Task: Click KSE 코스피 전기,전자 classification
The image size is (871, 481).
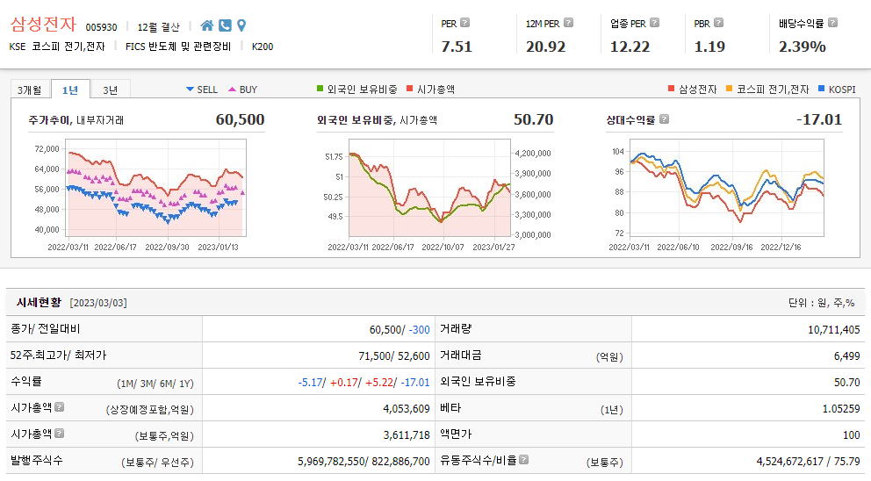Action: [x=57, y=47]
